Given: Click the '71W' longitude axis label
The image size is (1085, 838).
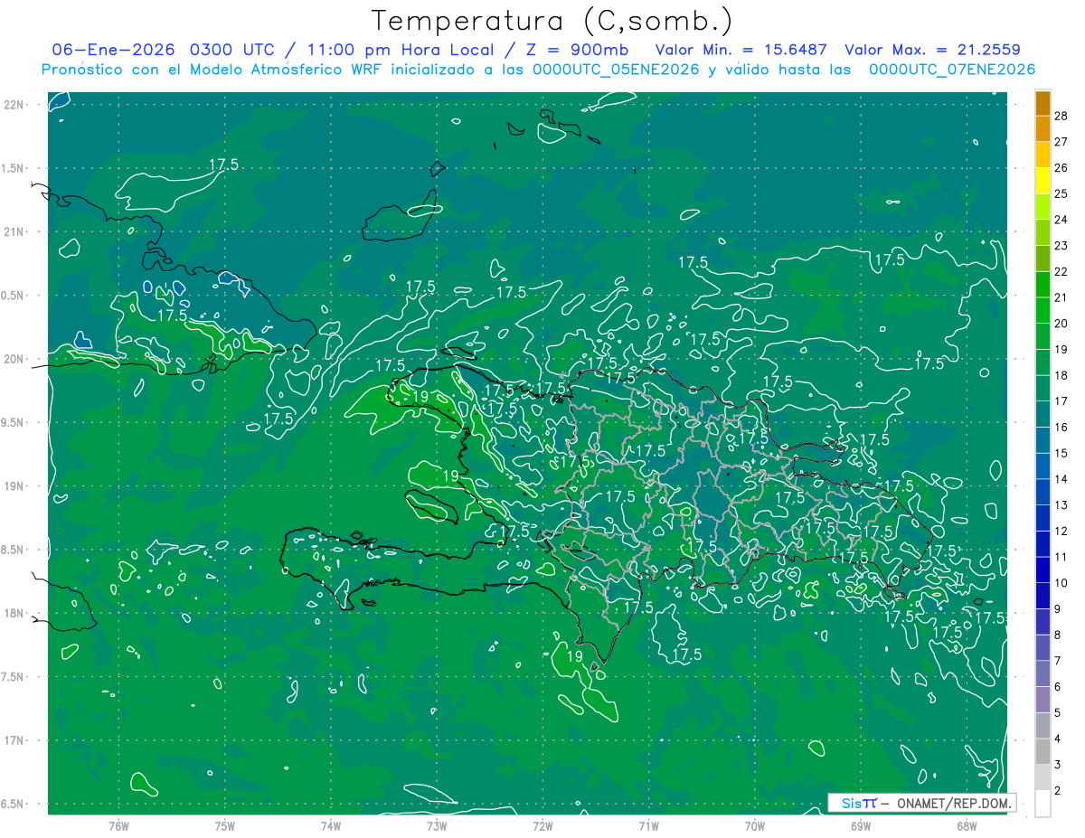Looking at the screenshot, I should [x=648, y=826].
